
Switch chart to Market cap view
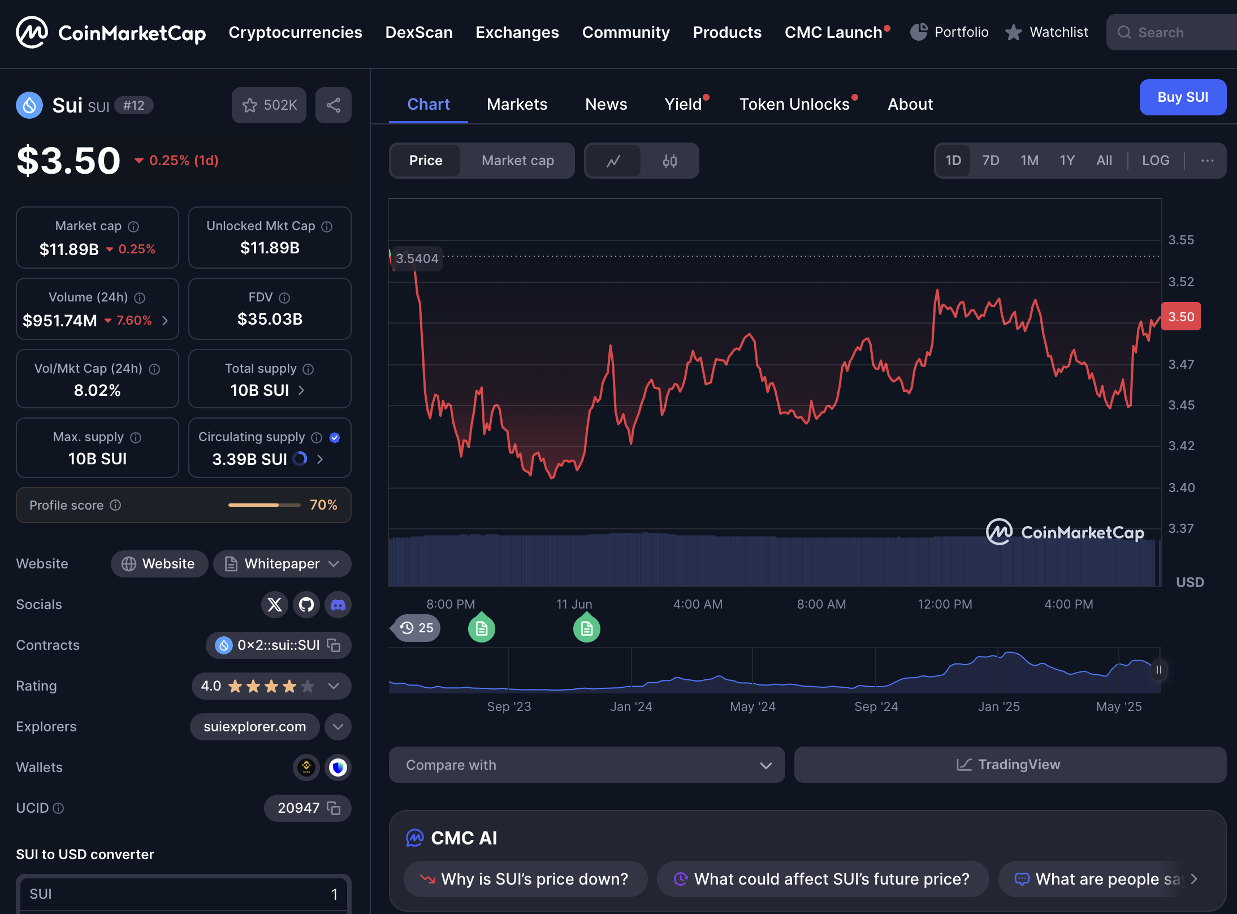pos(518,161)
